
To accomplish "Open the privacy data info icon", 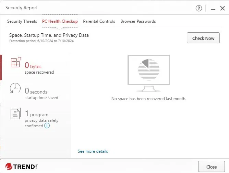I will (47, 126).
